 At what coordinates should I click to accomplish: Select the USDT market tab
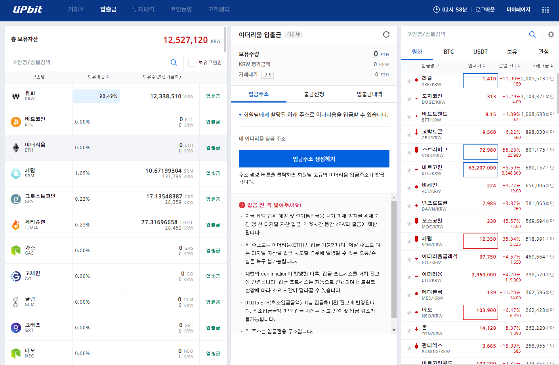[x=481, y=52]
